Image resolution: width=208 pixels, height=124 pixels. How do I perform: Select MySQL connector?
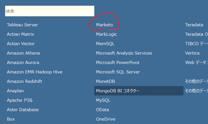point(103,100)
